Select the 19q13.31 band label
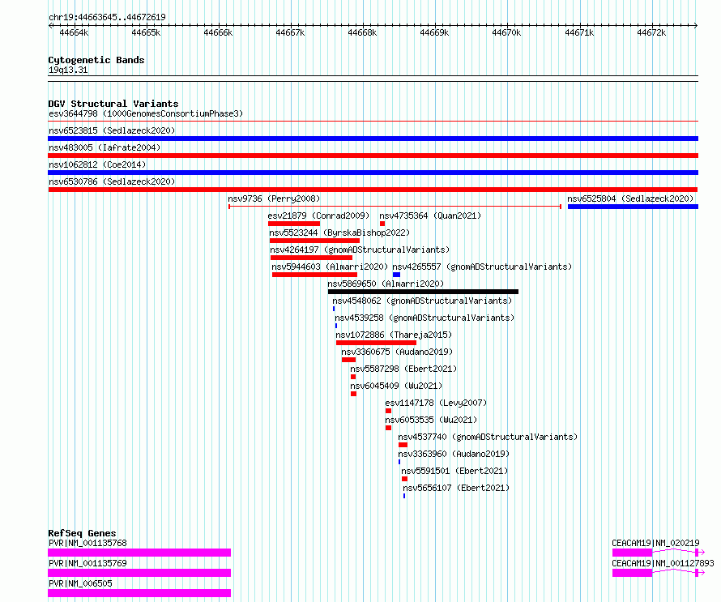Viewport: 721px width, 602px height. coord(68,70)
